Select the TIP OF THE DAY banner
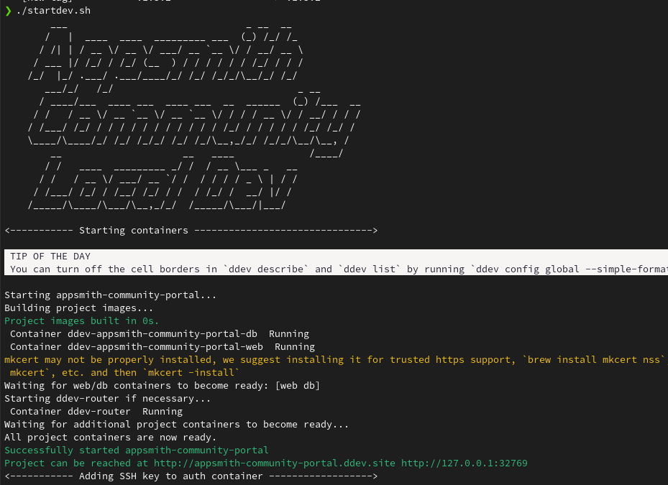Image resolution: width=668 pixels, height=485 pixels. [x=50, y=256]
